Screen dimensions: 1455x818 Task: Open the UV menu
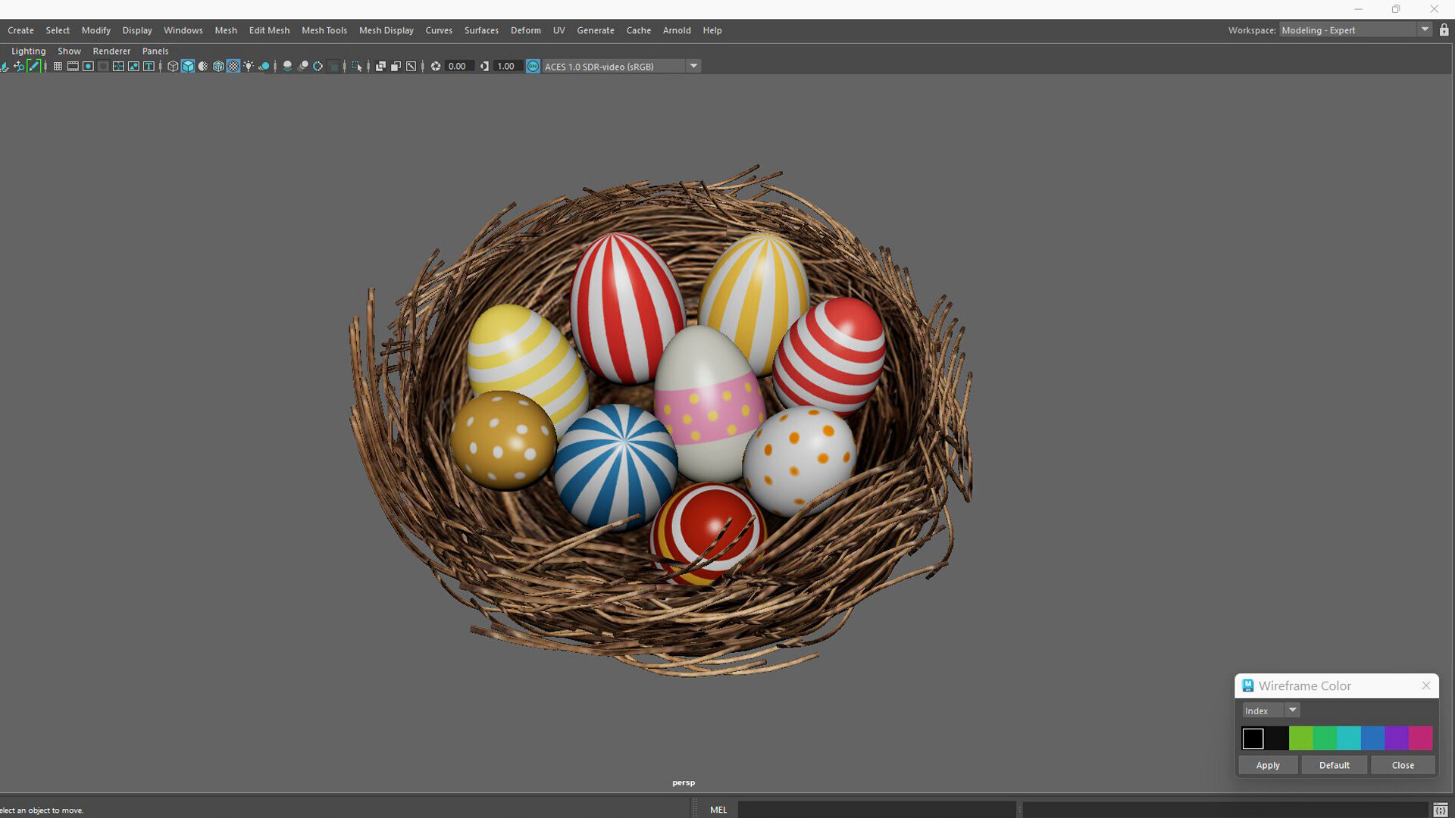tap(559, 30)
